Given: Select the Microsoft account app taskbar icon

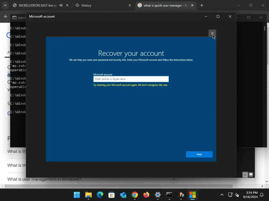Looking at the screenshot, I should point(193,195).
